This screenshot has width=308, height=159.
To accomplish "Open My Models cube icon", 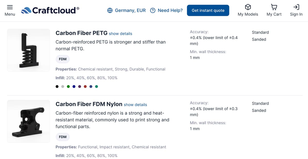I will click(x=248, y=7).
